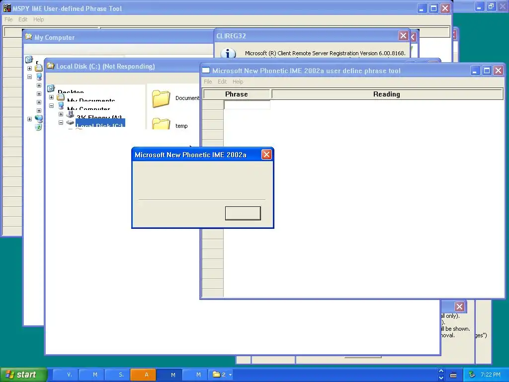This screenshot has width=509, height=382.
Task: Close the Microsoft New Phonetic IME 2002a dialog
Action: pyautogui.click(x=266, y=155)
